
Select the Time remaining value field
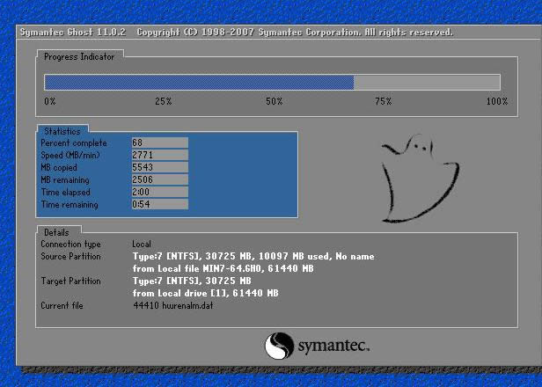159,204
